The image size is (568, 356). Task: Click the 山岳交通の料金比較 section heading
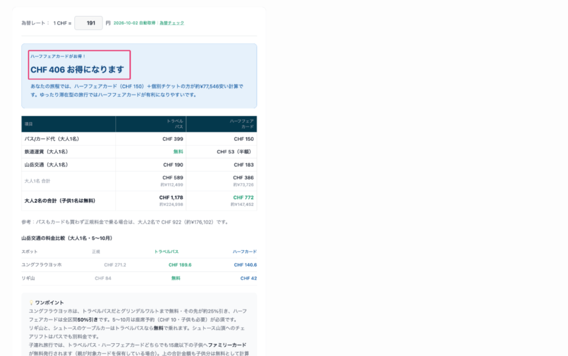click(x=67, y=238)
